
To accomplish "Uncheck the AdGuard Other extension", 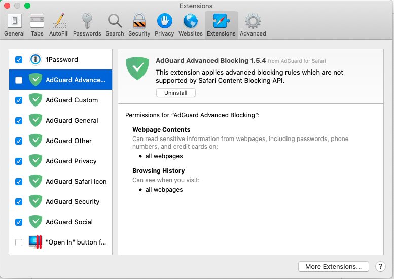I will pos(19,141).
